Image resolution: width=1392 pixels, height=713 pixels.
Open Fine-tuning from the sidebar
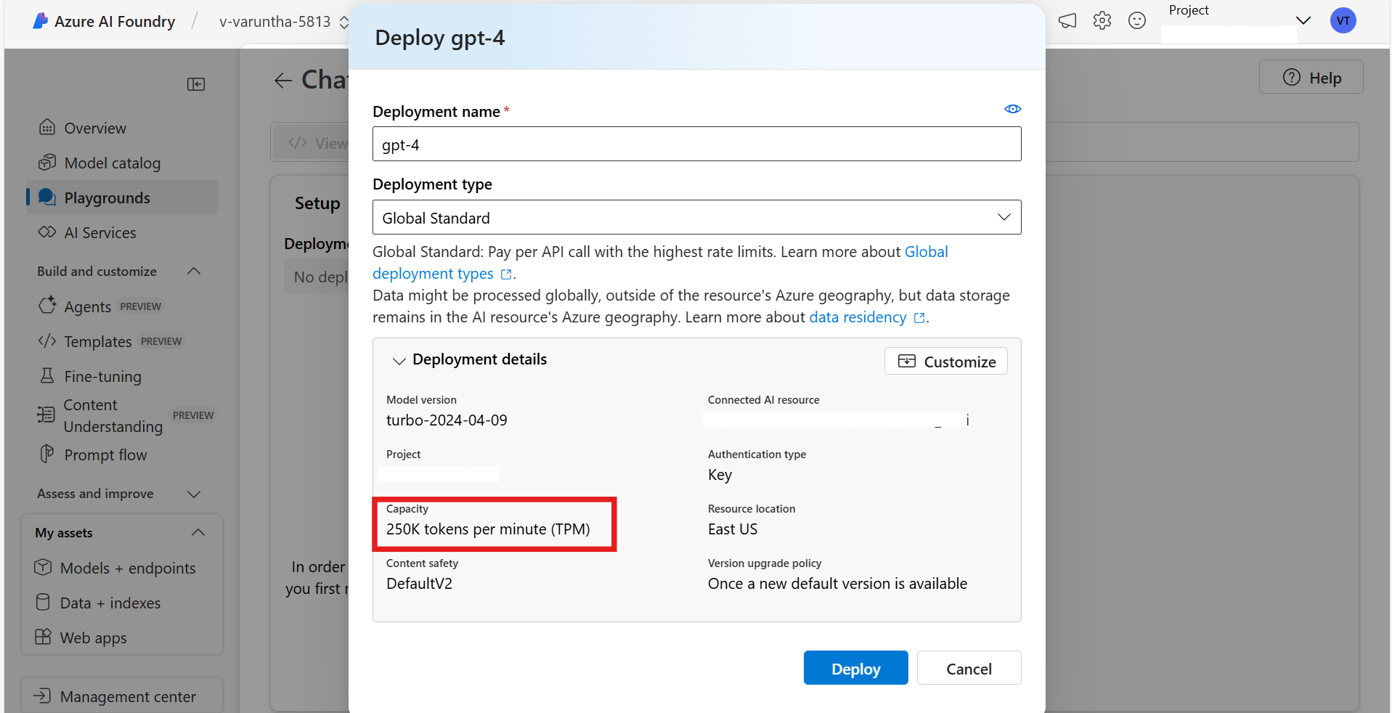click(x=100, y=376)
